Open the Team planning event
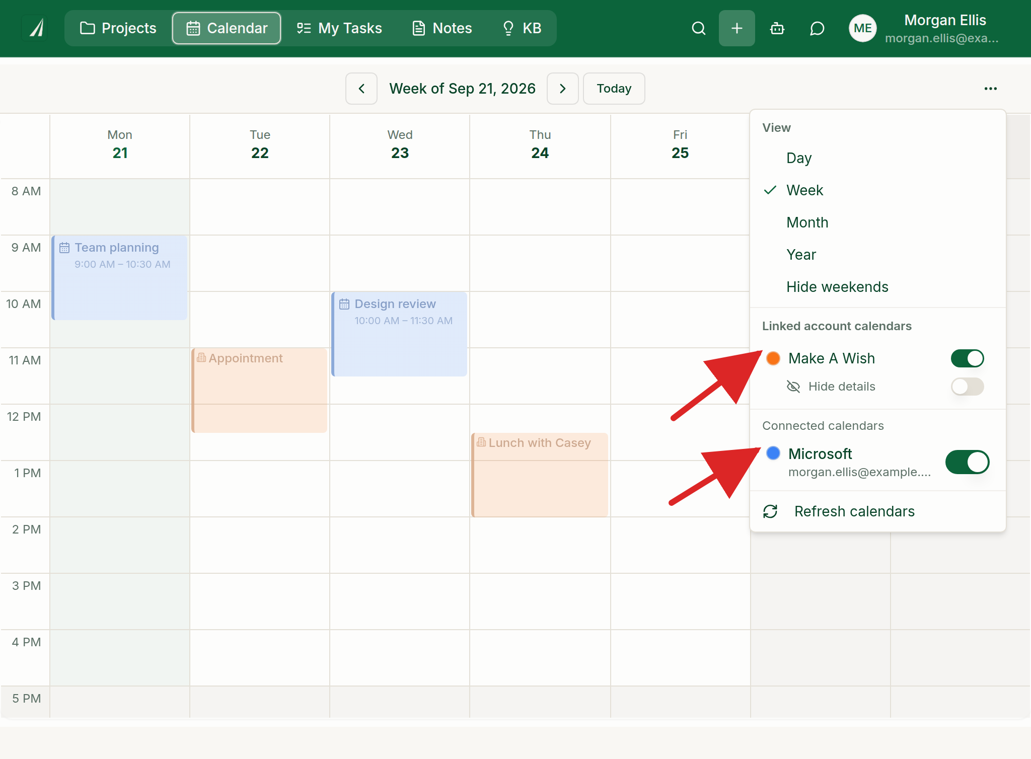 point(120,278)
